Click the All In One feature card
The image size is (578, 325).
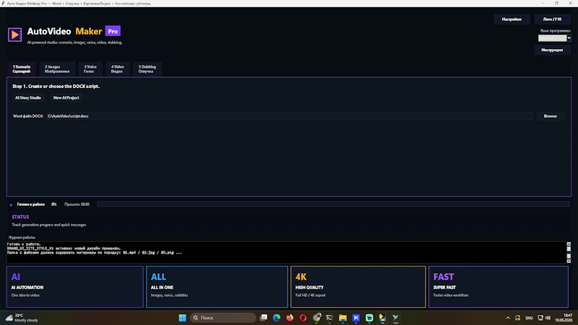click(217, 287)
